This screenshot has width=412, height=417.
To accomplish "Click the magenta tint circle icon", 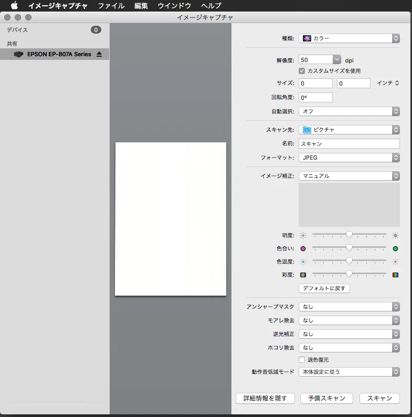I will [303, 248].
